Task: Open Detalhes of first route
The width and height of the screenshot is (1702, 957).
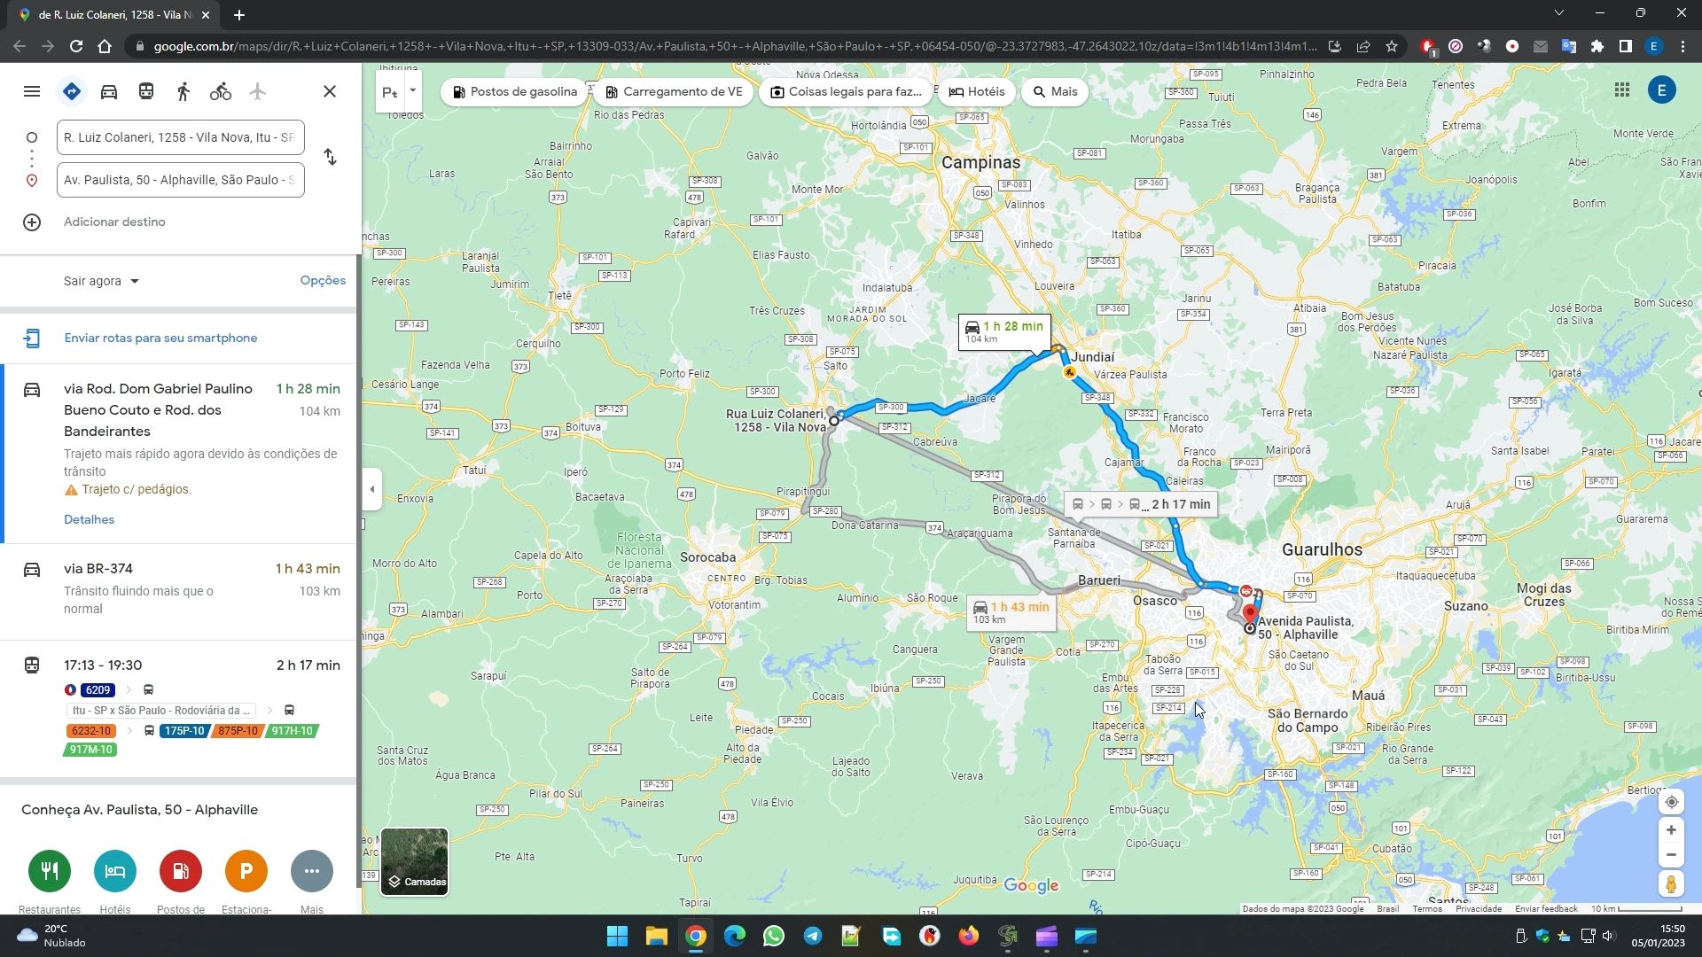Action: [x=89, y=519]
